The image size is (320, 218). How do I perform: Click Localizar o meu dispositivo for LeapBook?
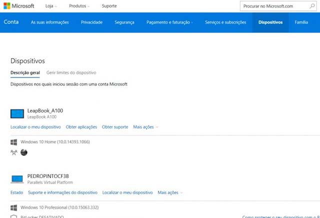[35, 127]
